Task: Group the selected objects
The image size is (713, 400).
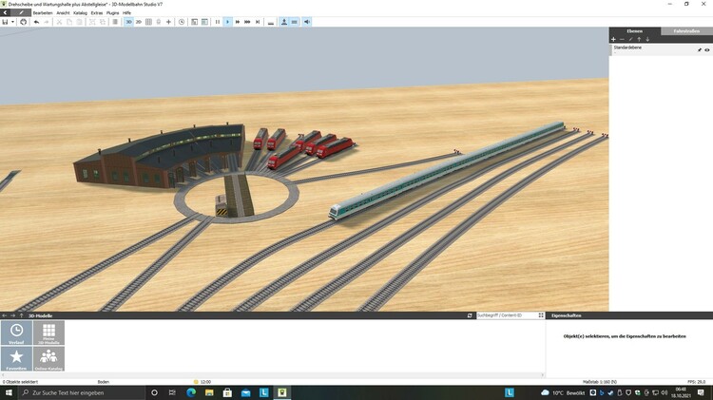Action: (92, 22)
